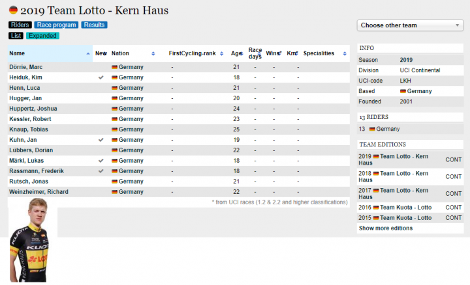The width and height of the screenshot is (470, 285).
Task: Sort by FirstCycling-rank arrow icon
Action: coord(221,53)
